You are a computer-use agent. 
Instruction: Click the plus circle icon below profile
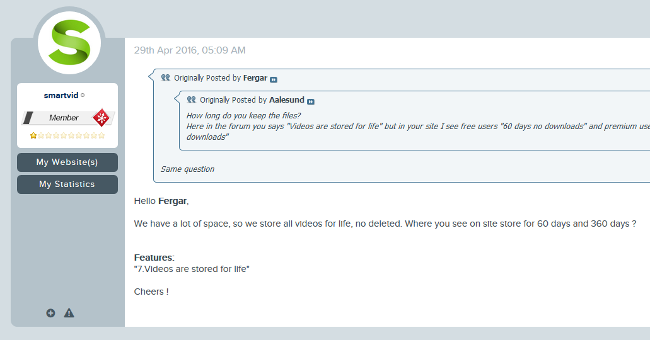[50, 313]
